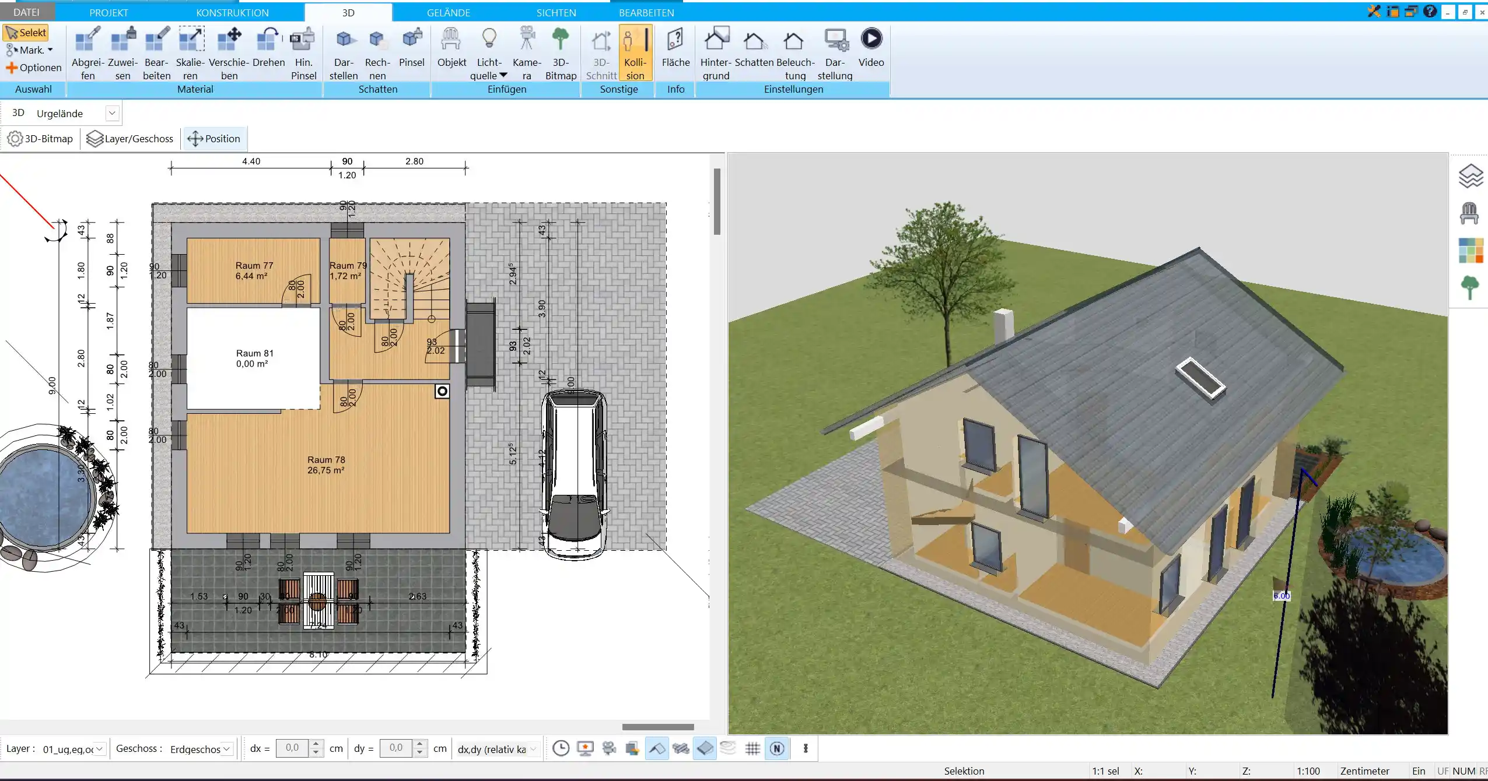Click the dx stepper arrows

(x=316, y=748)
